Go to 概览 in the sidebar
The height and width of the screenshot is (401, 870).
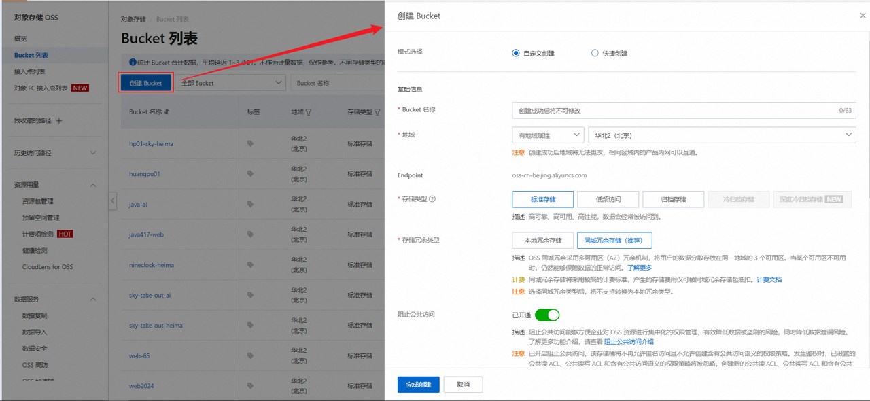pyautogui.click(x=20, y=39)
